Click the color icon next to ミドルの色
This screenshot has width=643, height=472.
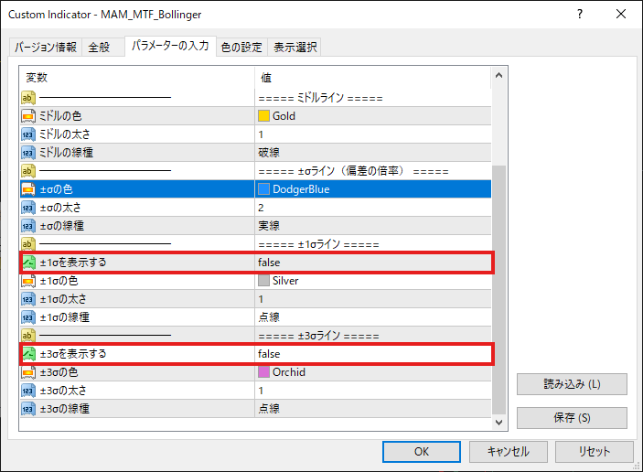point(27,116)
